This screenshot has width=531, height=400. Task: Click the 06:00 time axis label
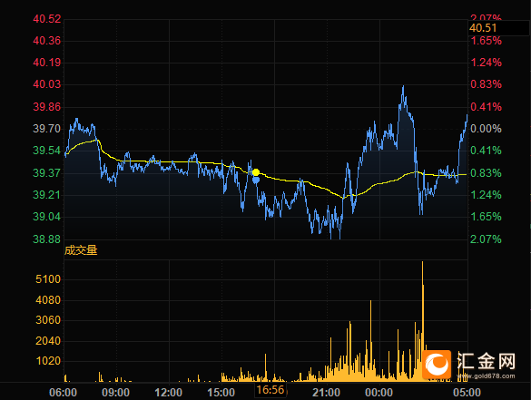(x=63, y=393)
